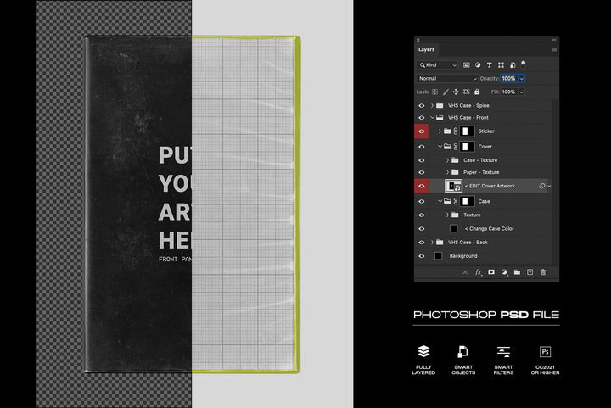Click the lock position move icon
The height and width of the screenshot is (408, 611).
click(x=456, y=92)
